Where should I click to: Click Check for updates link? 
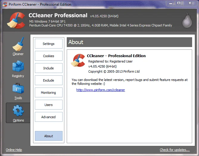coord(175,150)
